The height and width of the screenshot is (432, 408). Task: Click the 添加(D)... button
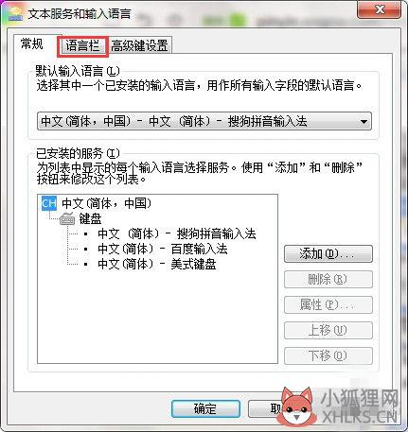(x=328, y=254)
